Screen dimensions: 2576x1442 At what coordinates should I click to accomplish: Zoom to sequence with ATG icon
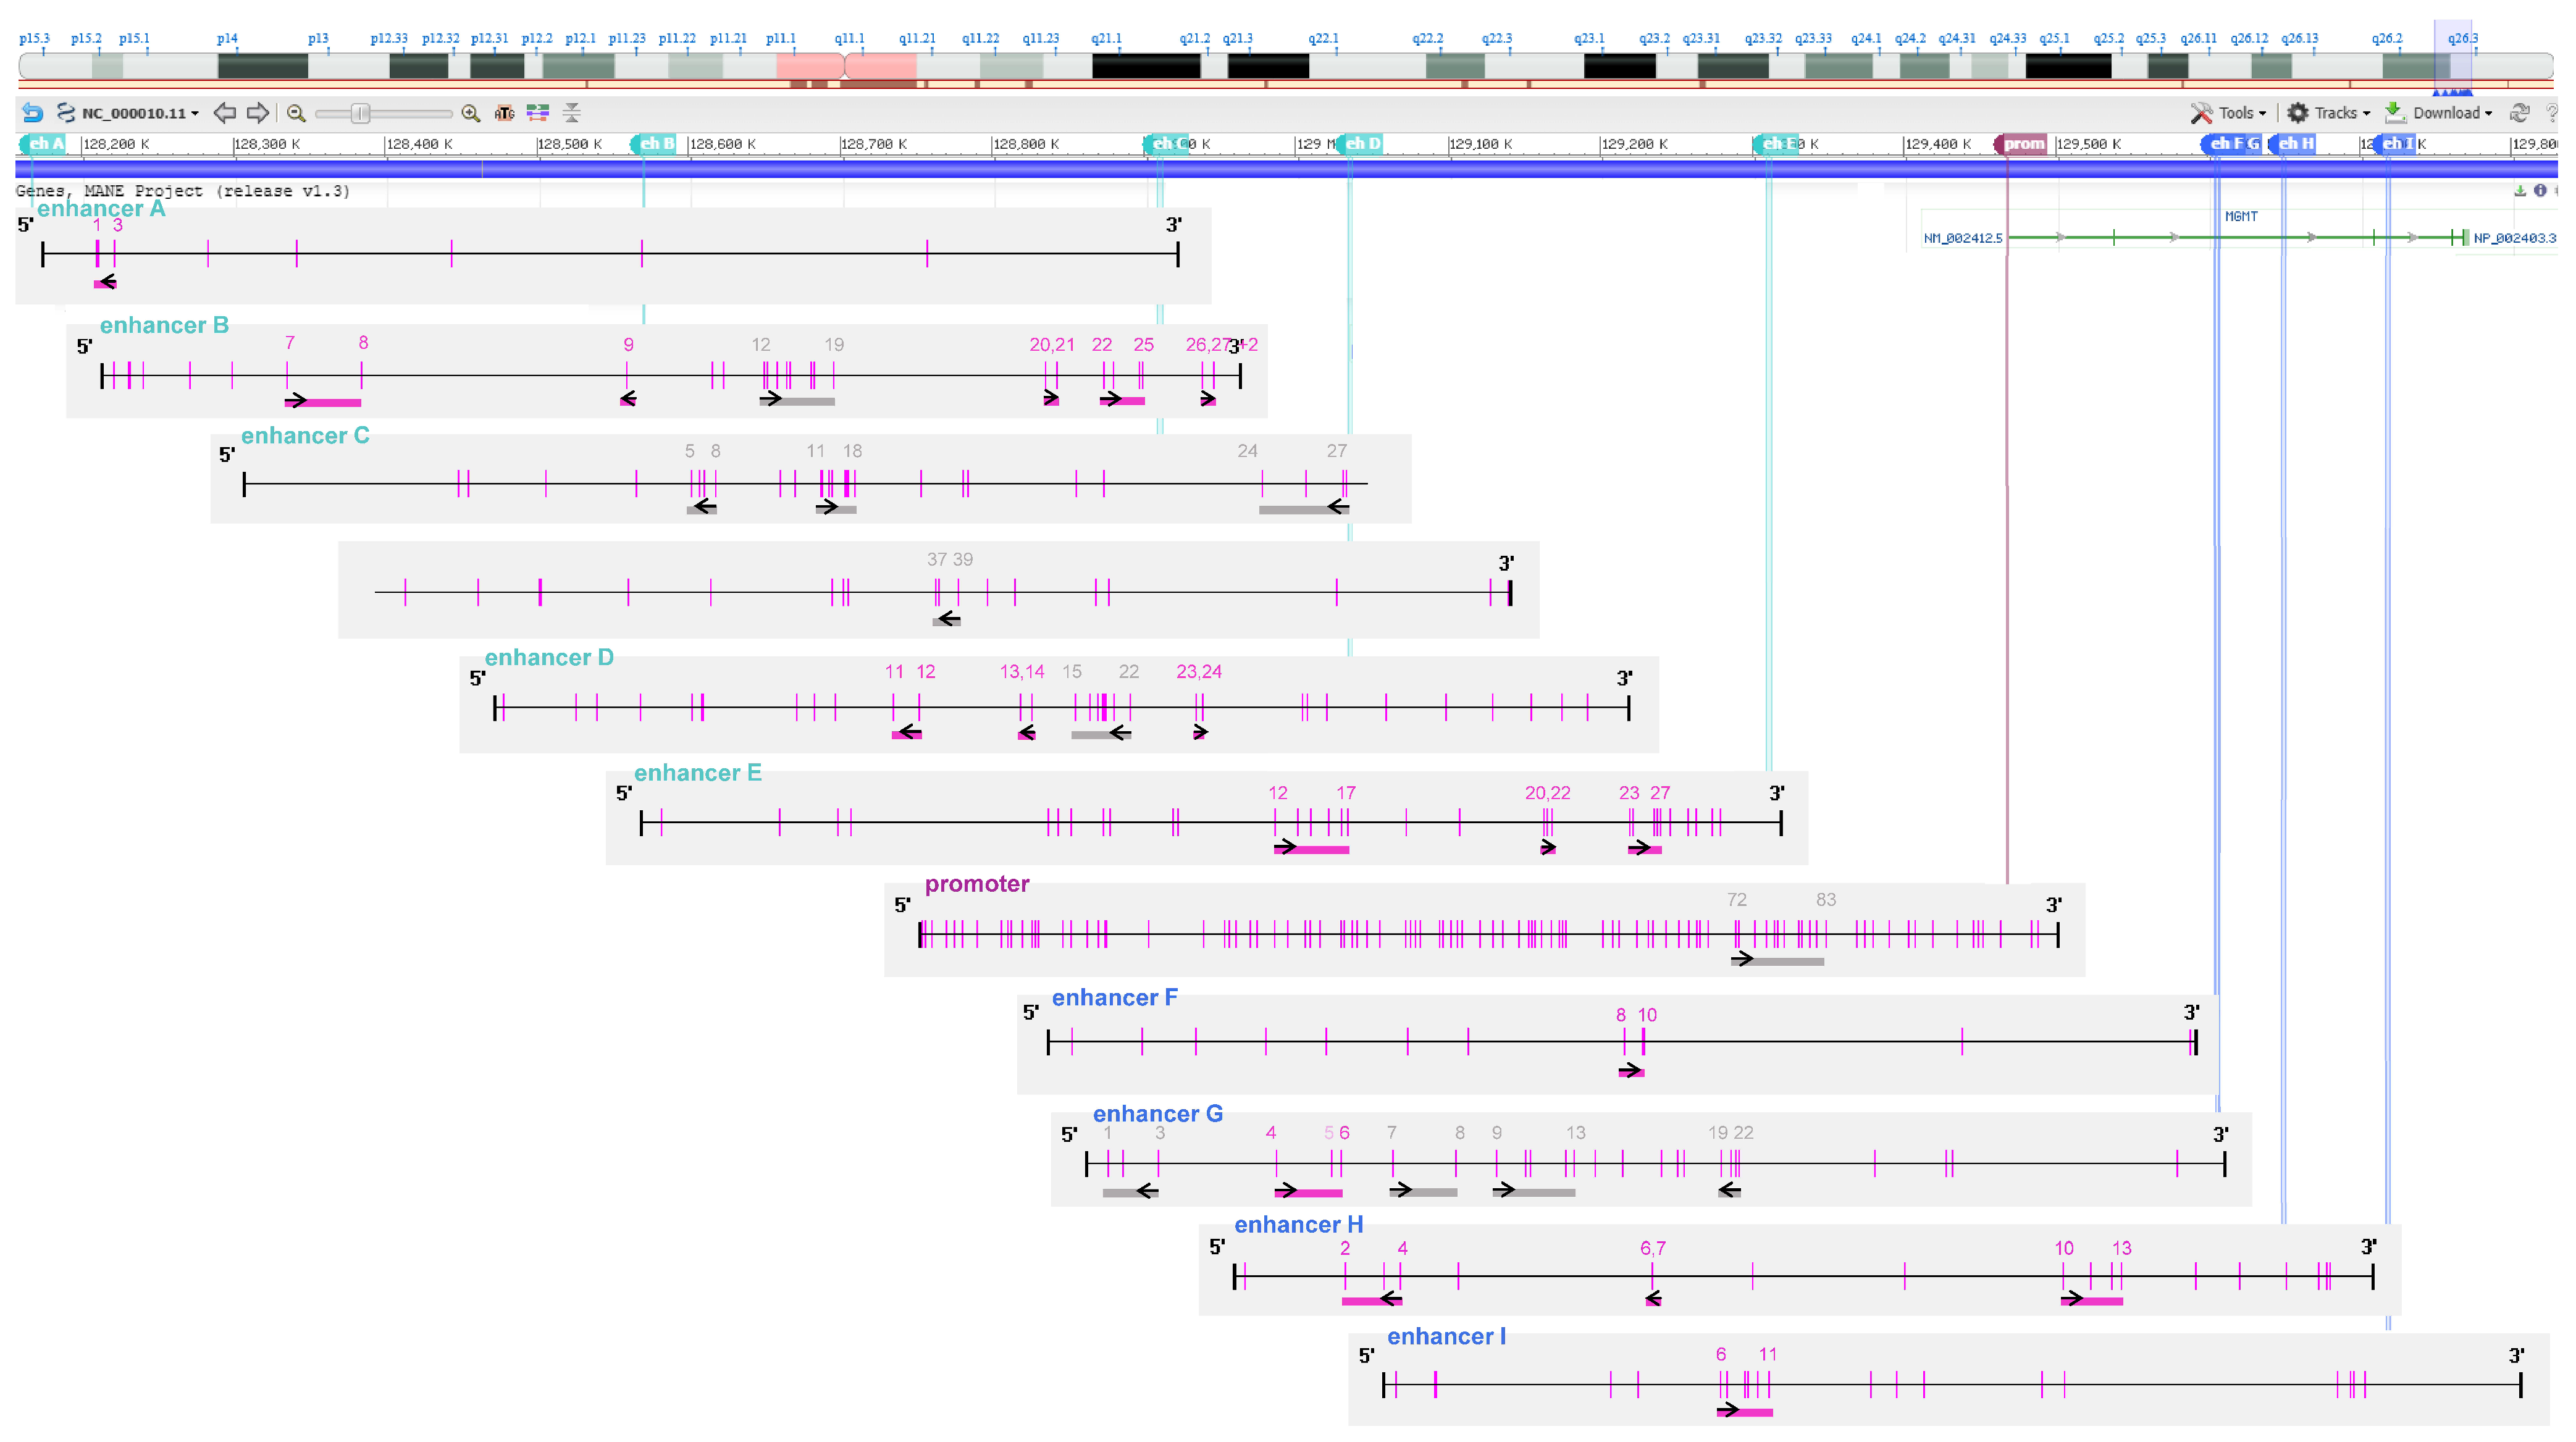pyautogui.click(x=504, y=113)
